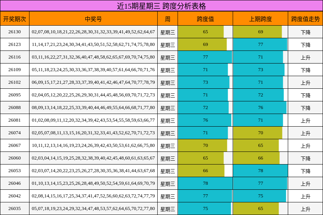Click trend 下降 in row 26095
The width and height of the screenshot is (323, 215).
point(305,96)
